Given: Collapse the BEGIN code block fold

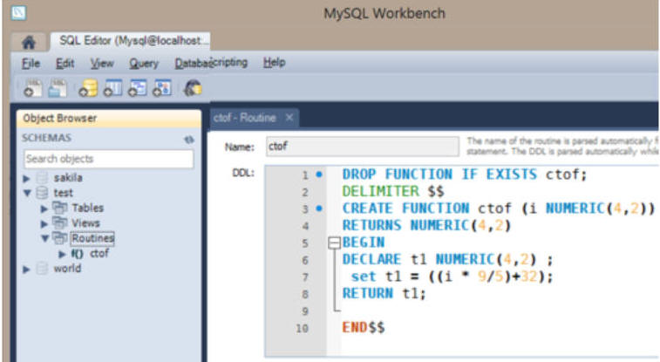Looking at the screenshot, I should [x=334, y=242].
